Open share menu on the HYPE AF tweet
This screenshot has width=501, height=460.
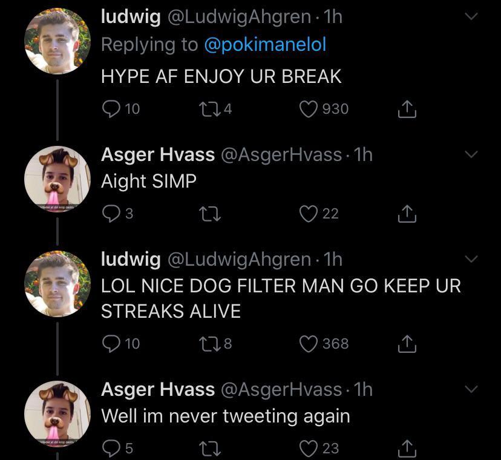[407, 108]
